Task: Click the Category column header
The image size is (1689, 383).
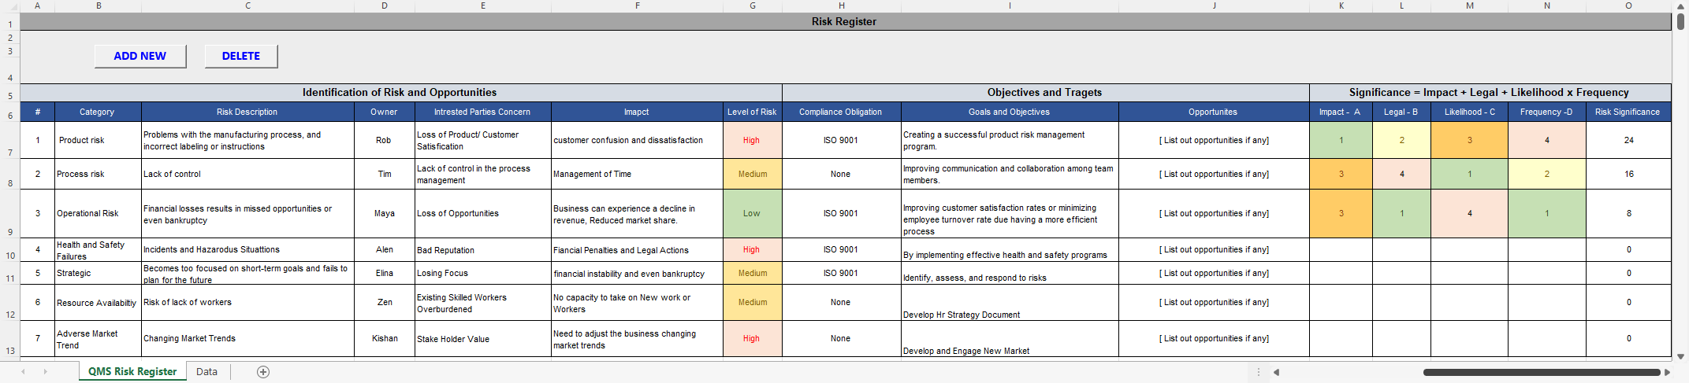Action: [98, 112]
